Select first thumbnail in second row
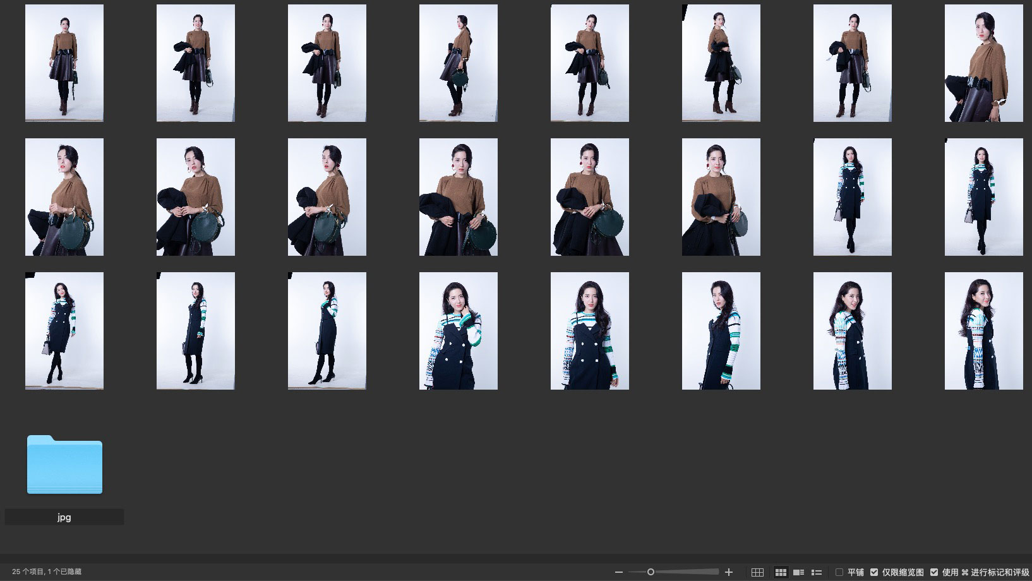The width and height of the screenshot is (1032, 581). 64,197
